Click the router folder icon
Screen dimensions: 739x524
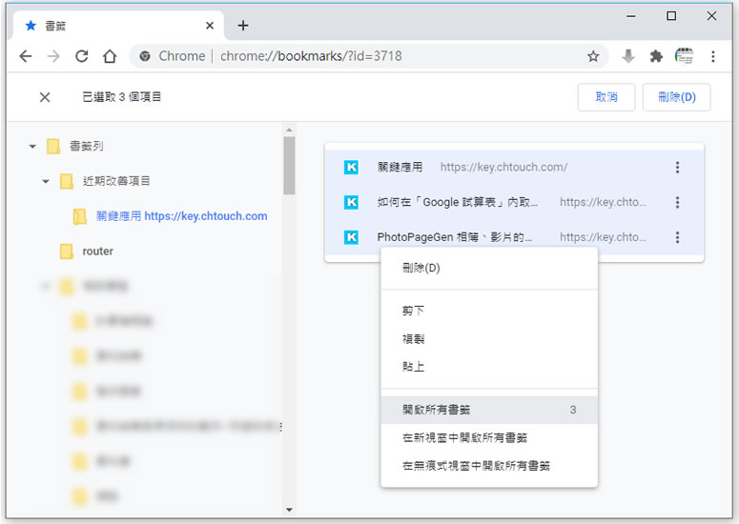coord(67,252)
